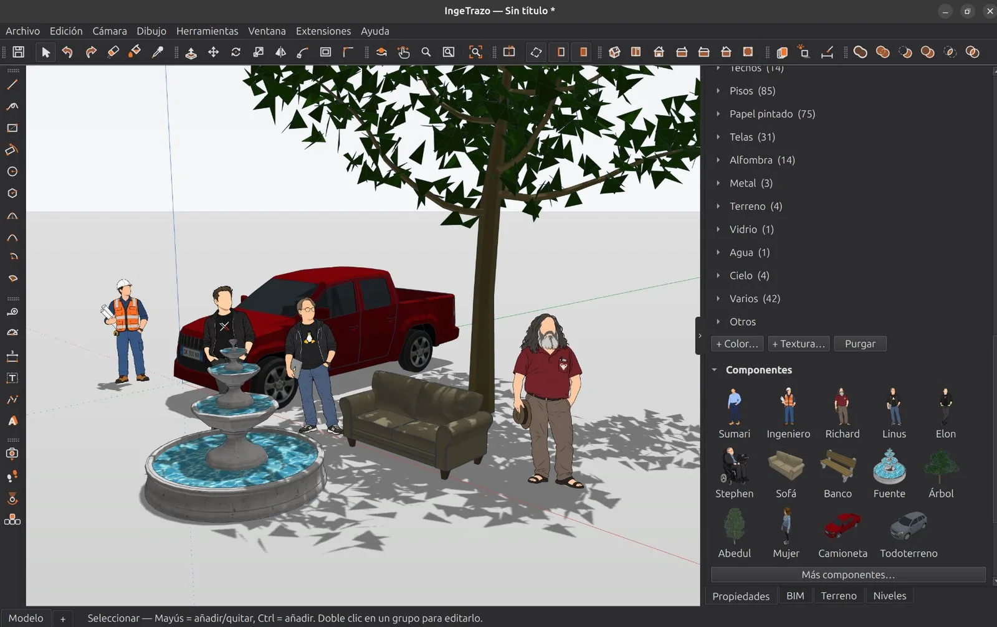This screenshot has height=627, width=997.
Task: Redo with the curved forward arrow
Action: [x=91, y=52]
